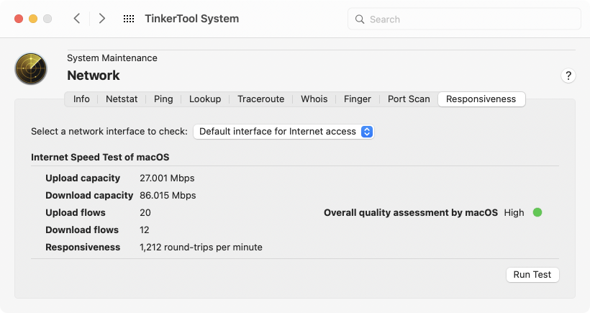Screen dimensions: 590x313
Task: Open help with the question mark button
Action: coord(568,76)
